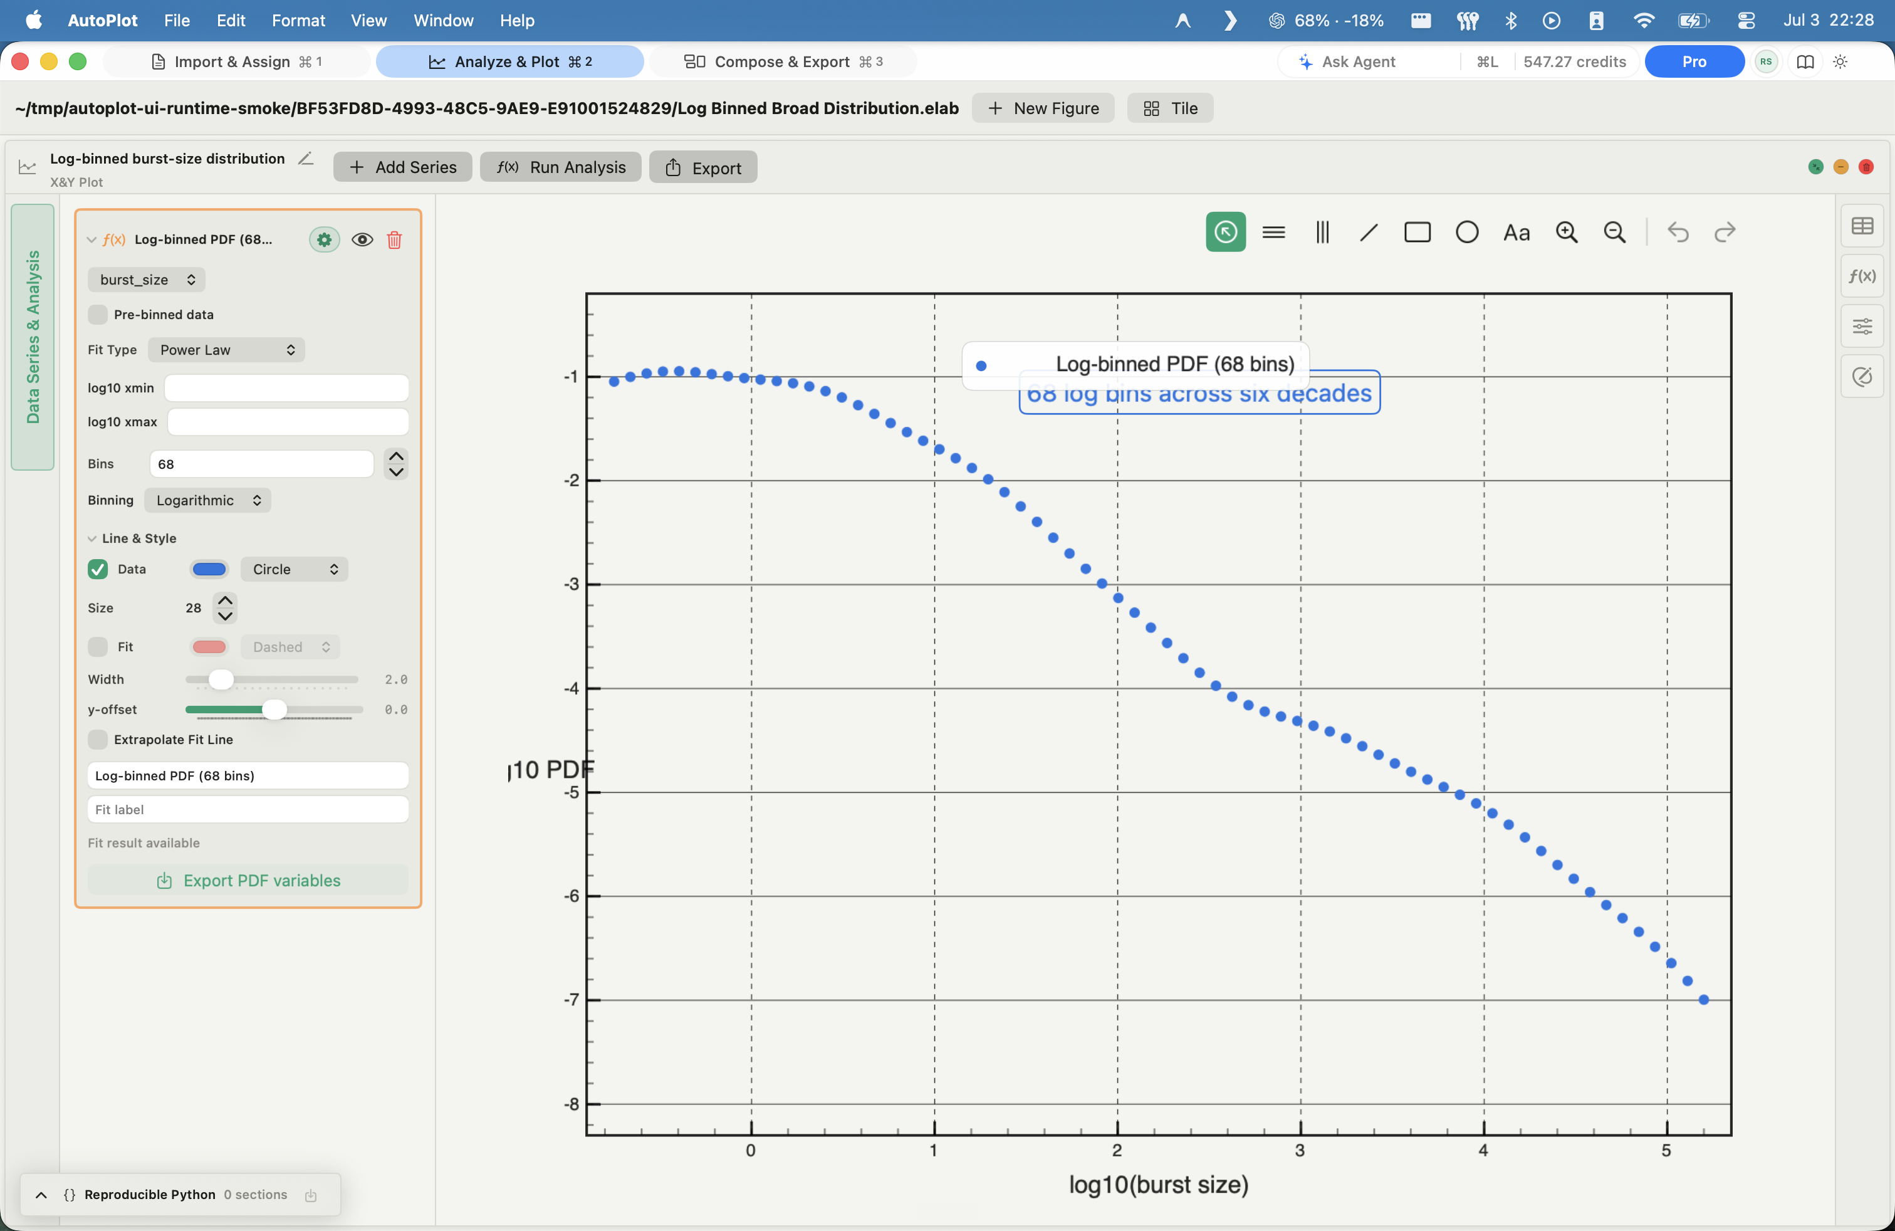The height and width of the screenshot is (1231, 1895).
Task: Delete the Log-binned PDF series
Action: (x=394, y=239)
